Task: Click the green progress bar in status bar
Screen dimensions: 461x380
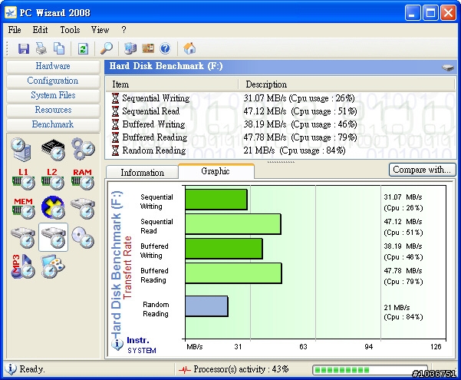Action: pyautogui.click(x=370, y=370)
